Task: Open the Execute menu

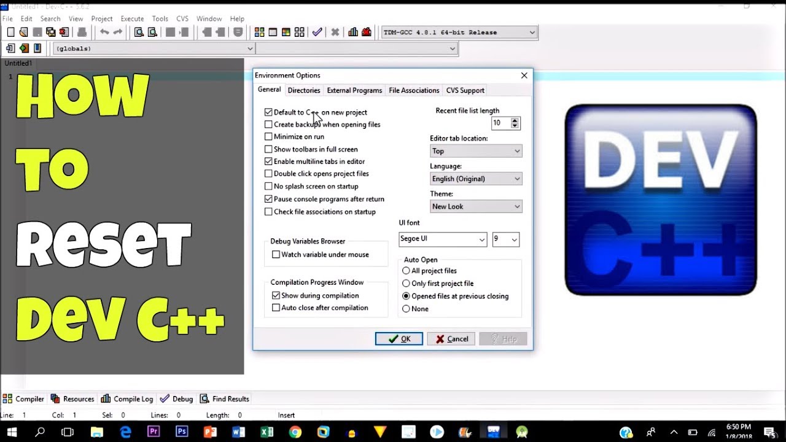Action: (132, 18)
